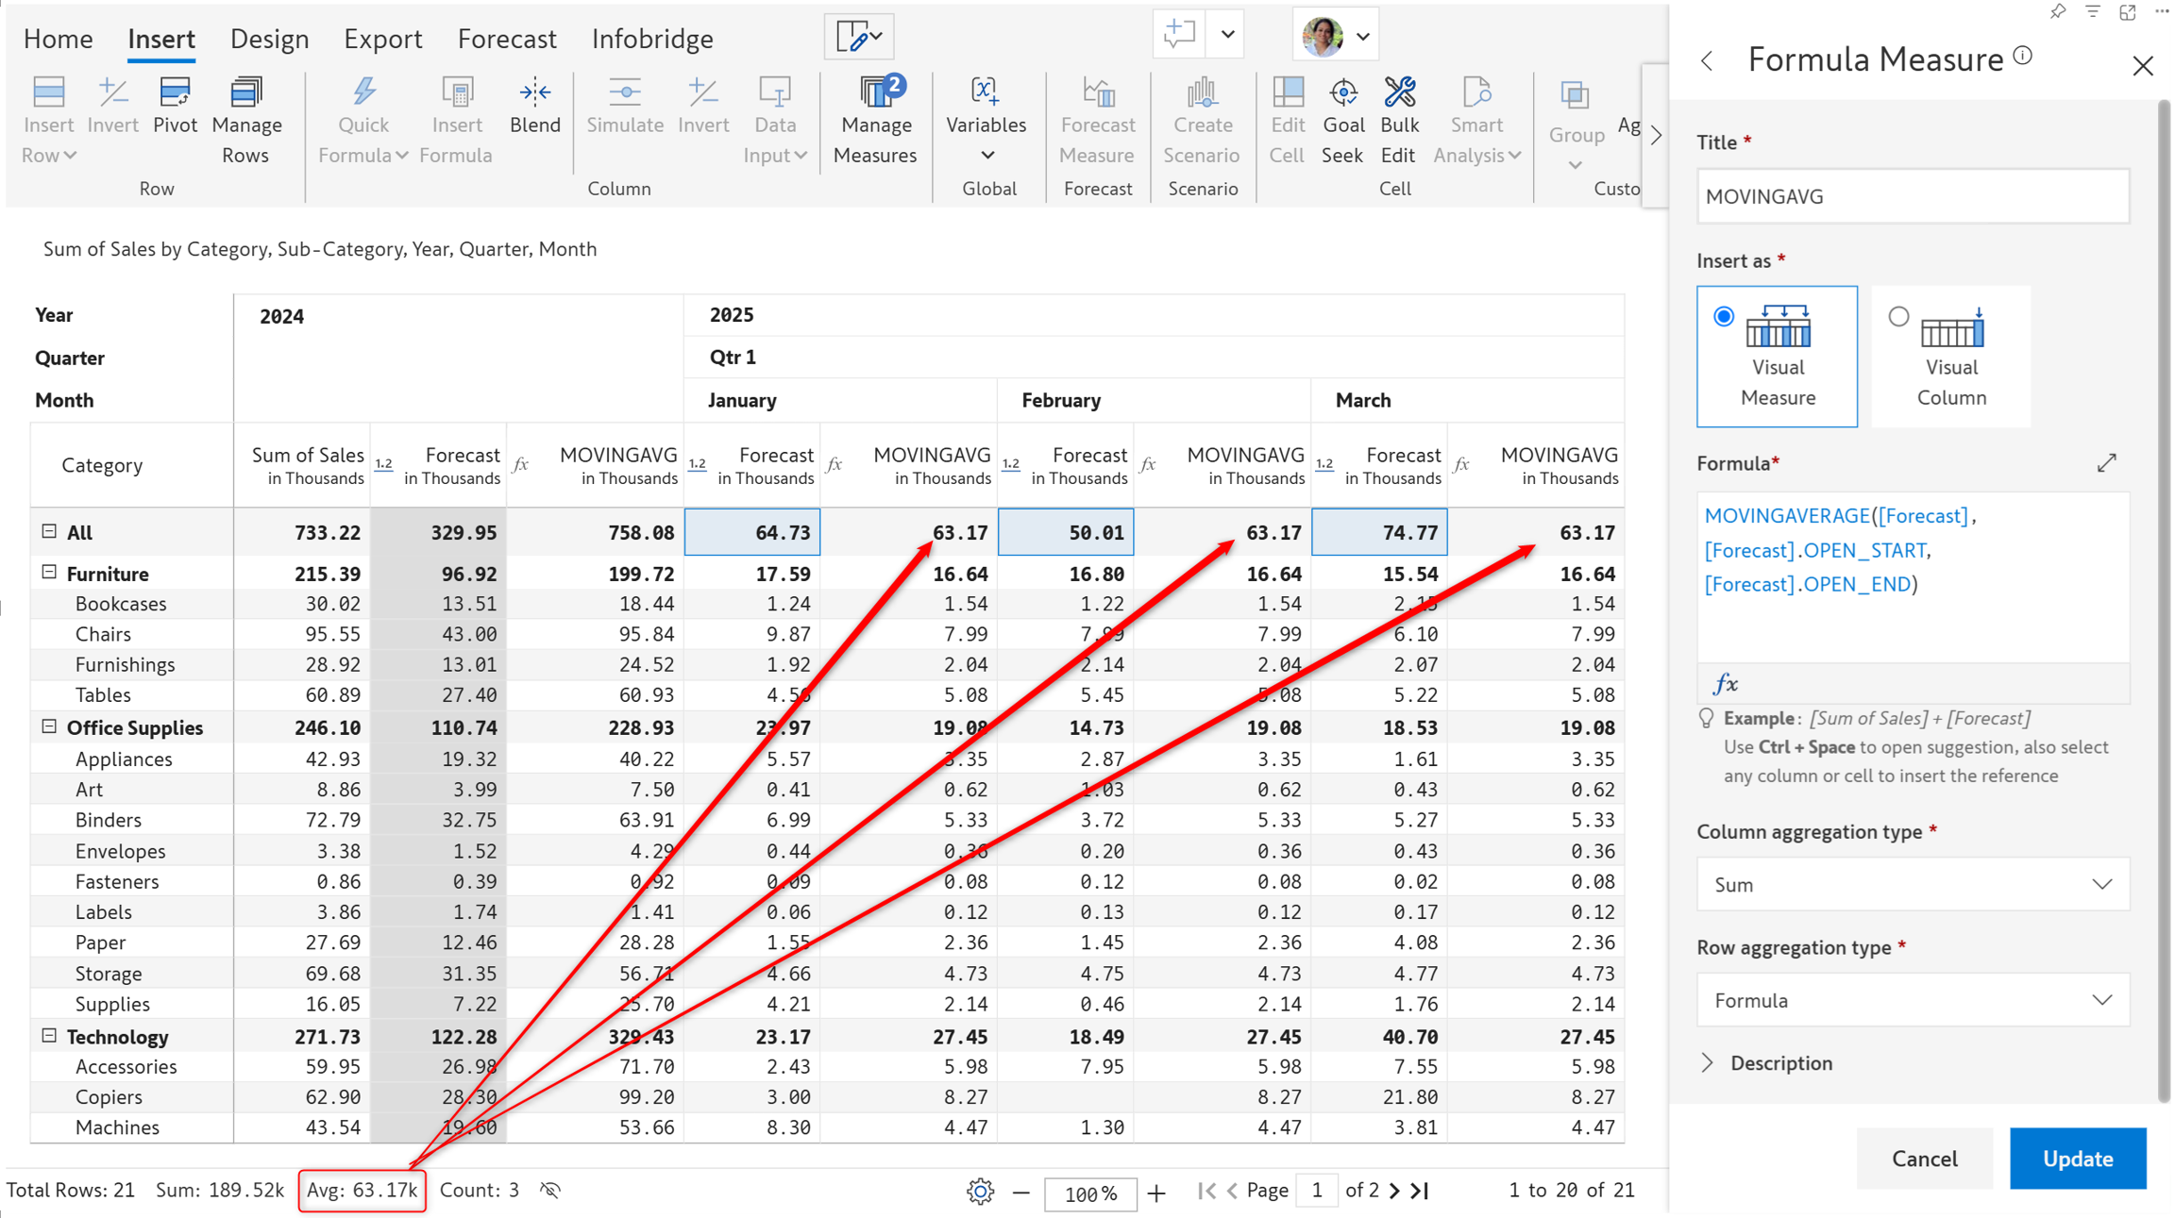Open table settings gear in status bar
The image size is (2175, 1218).
tap(980, 1192)
